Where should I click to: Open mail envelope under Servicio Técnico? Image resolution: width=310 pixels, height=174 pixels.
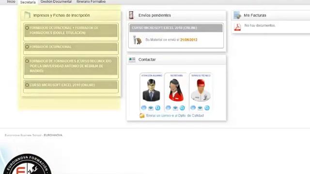(x=200, y=108)
